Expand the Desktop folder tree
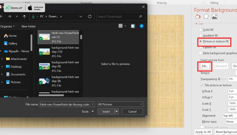The width and height of the screenshot is (237, 135). 2,66
